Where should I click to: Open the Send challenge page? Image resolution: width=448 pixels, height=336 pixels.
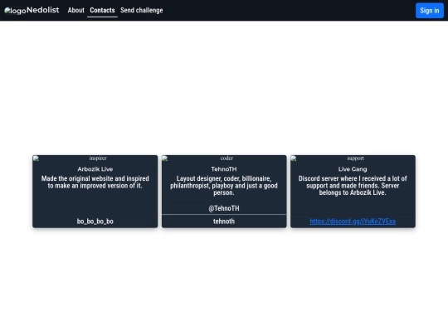[x=141, y=10]
